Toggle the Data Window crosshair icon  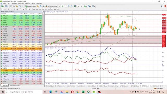tap(14, 6)
